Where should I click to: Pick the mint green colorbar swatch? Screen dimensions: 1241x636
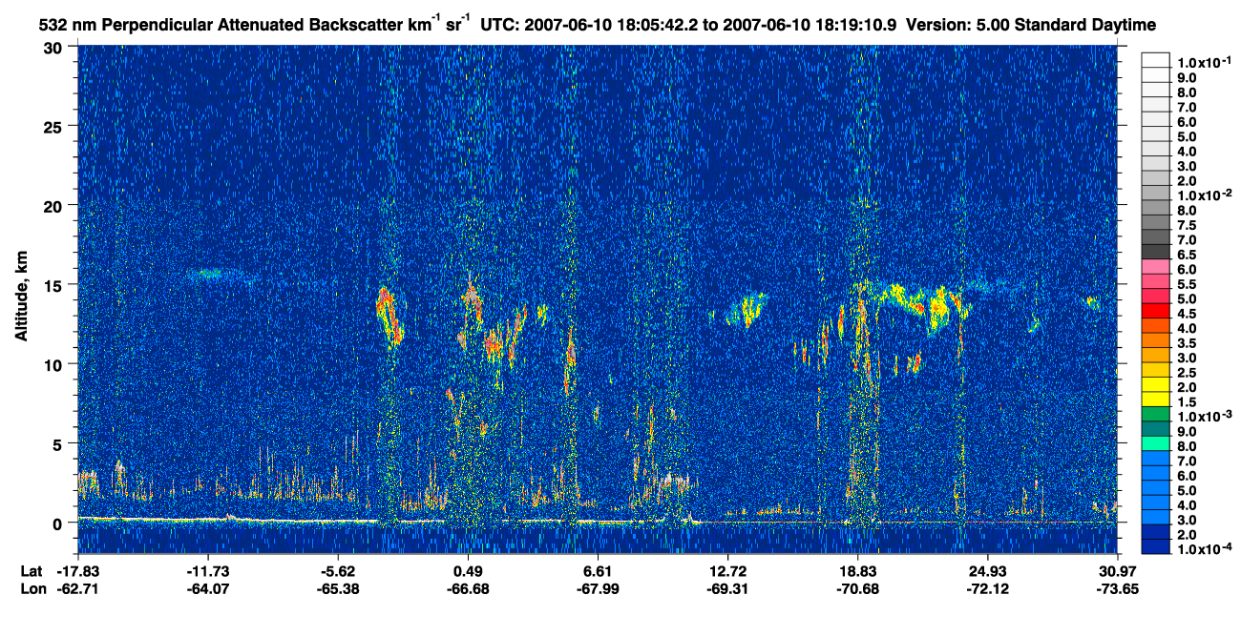pos(1156,444)
